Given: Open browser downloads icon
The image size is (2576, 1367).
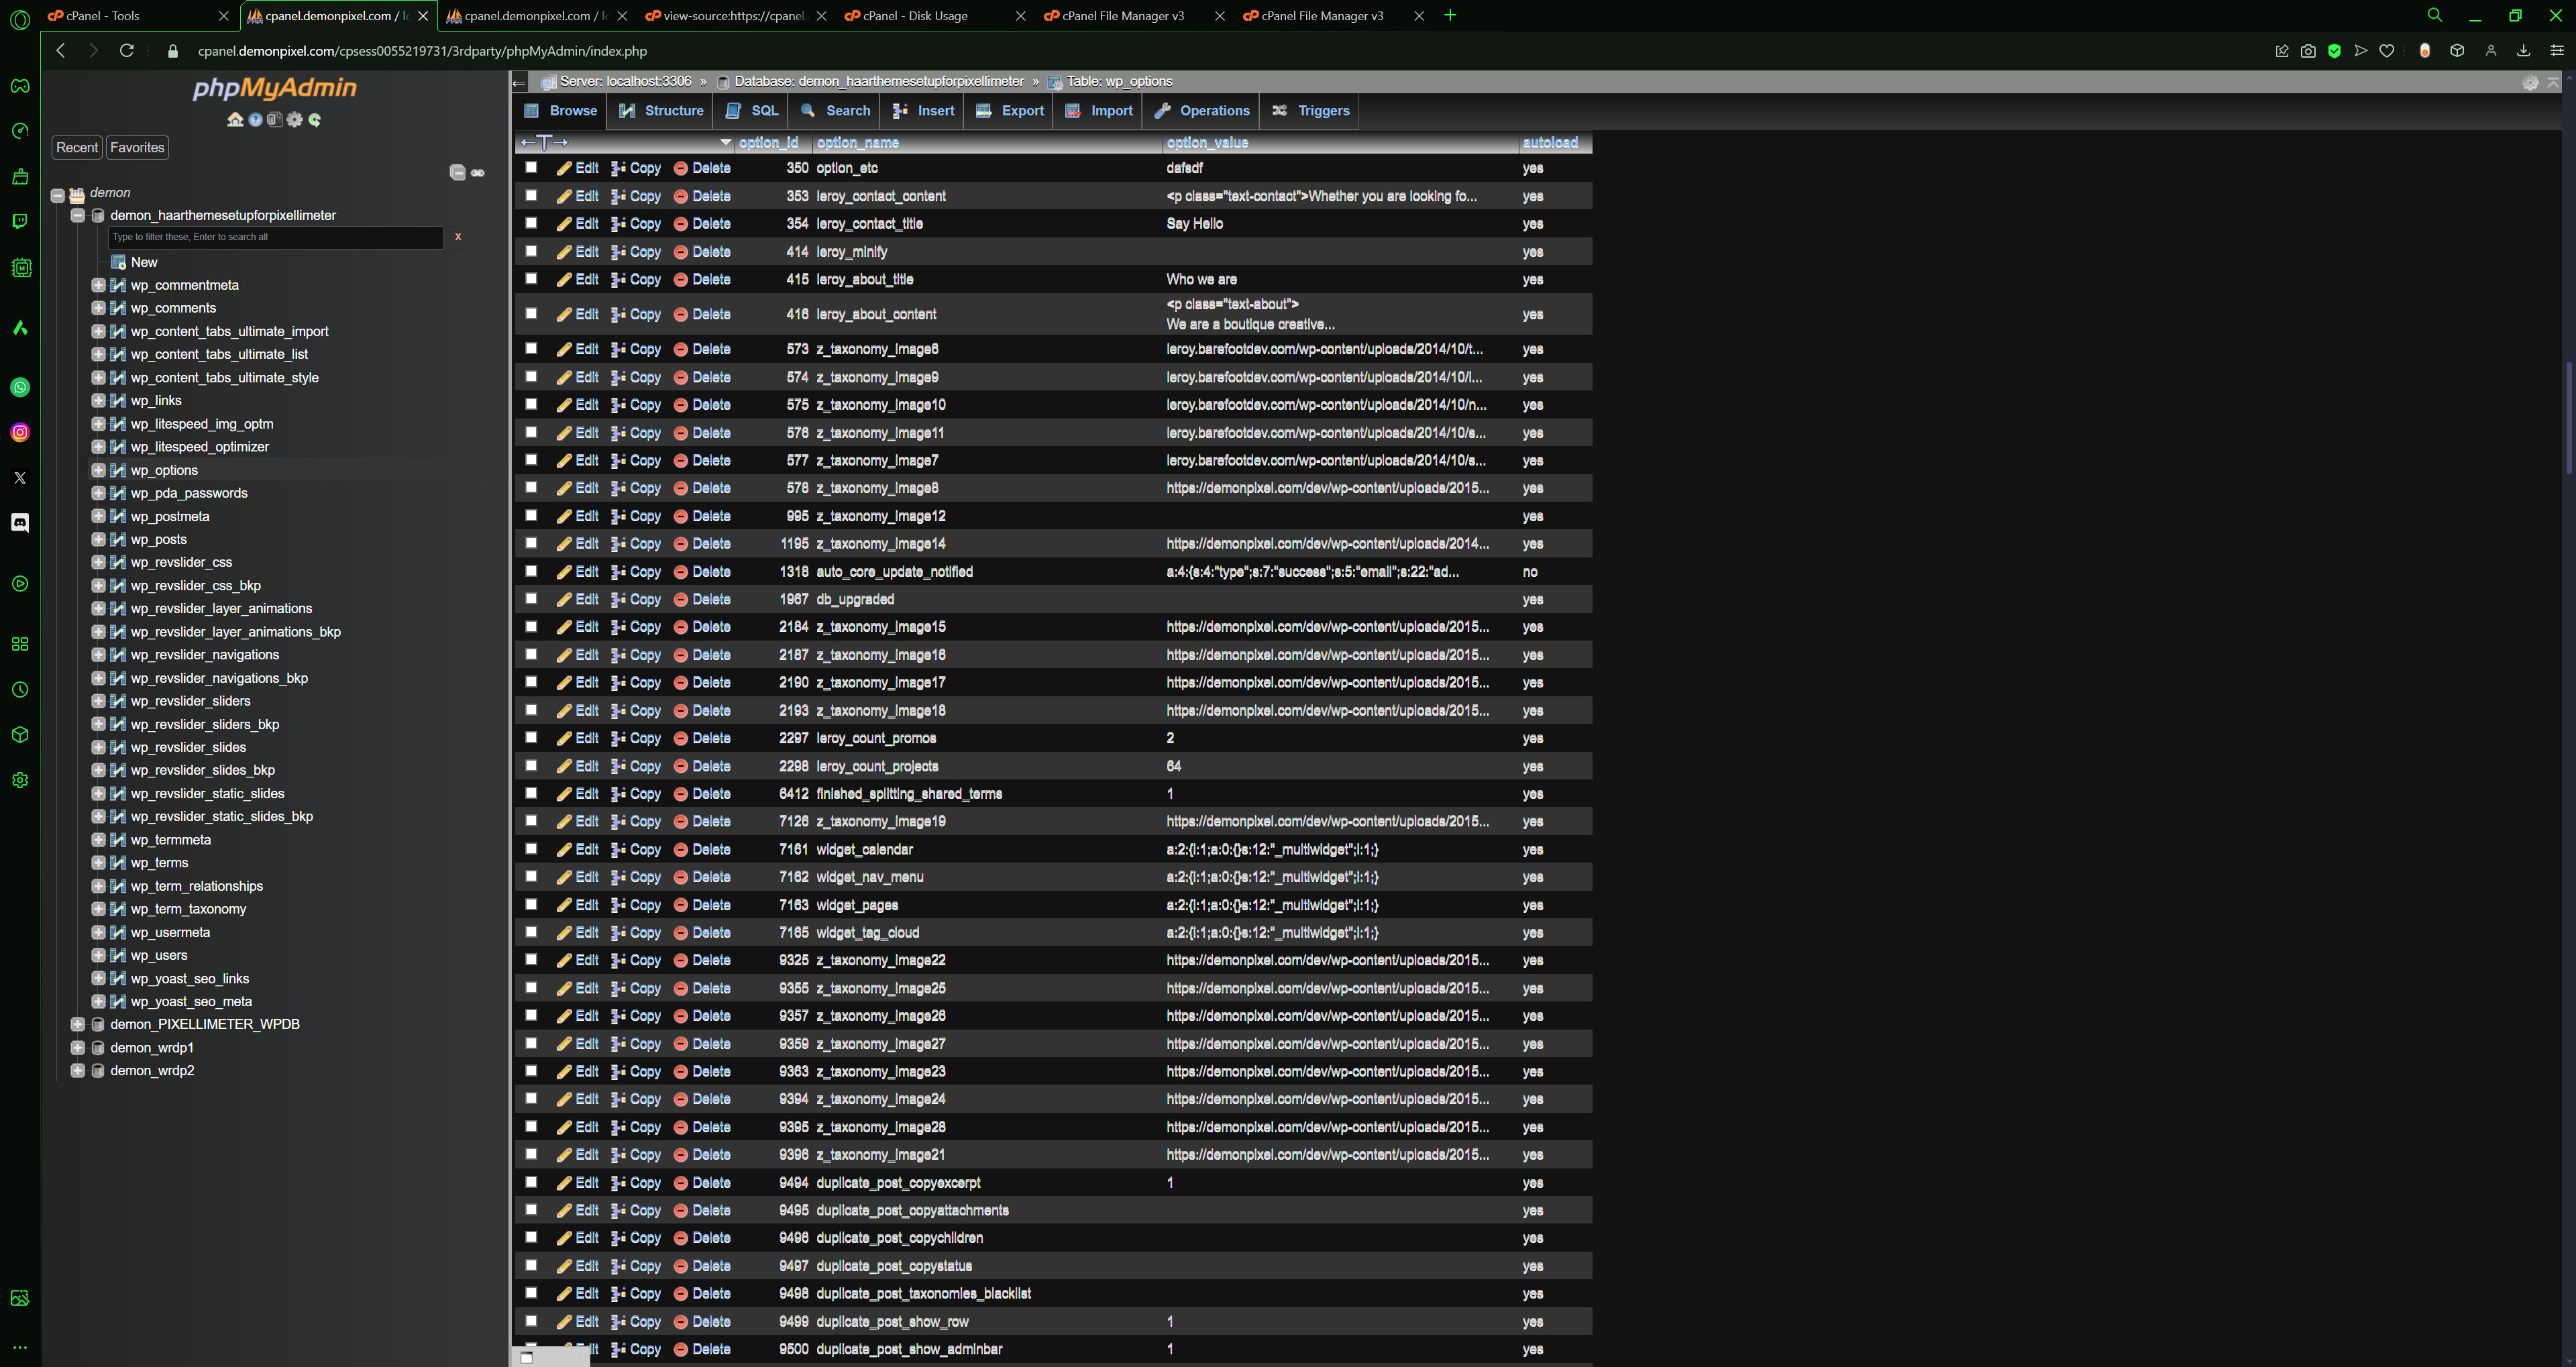Looking at the screenshot, I should tap(2523, 51).
